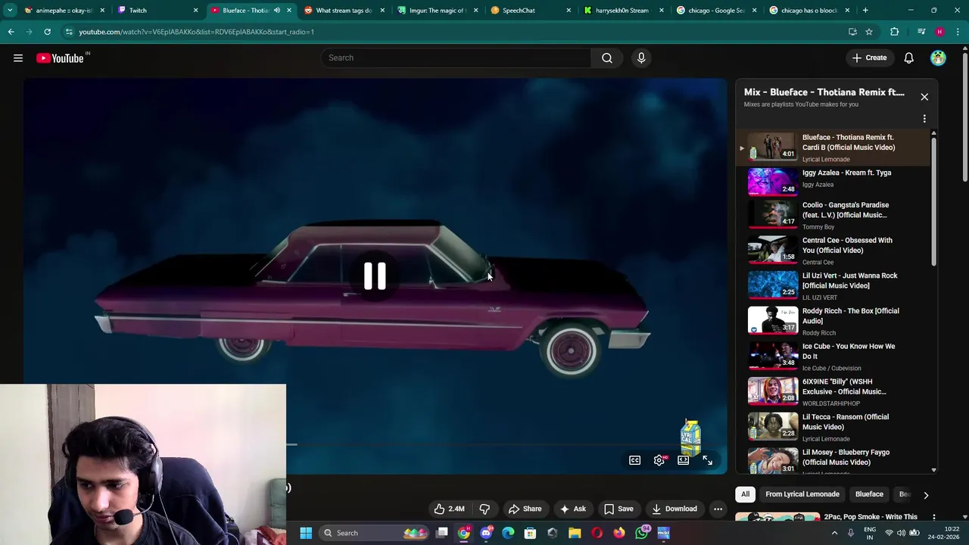Open the Windows Start menu
The width and height of the screenshot is (969, 545).
coord(306,533)
